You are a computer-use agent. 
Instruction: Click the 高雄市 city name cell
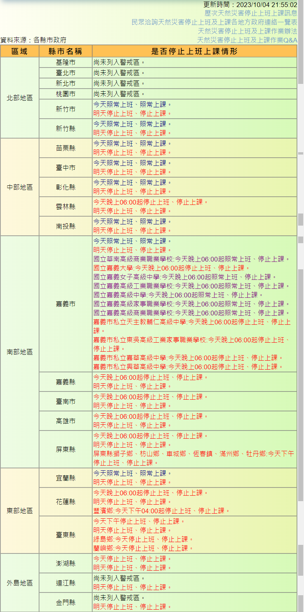point(66,421)
